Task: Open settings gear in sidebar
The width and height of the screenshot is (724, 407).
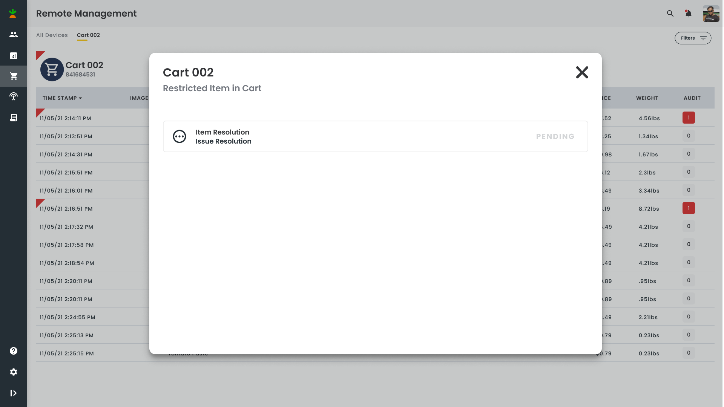Action: coord(14,372)
